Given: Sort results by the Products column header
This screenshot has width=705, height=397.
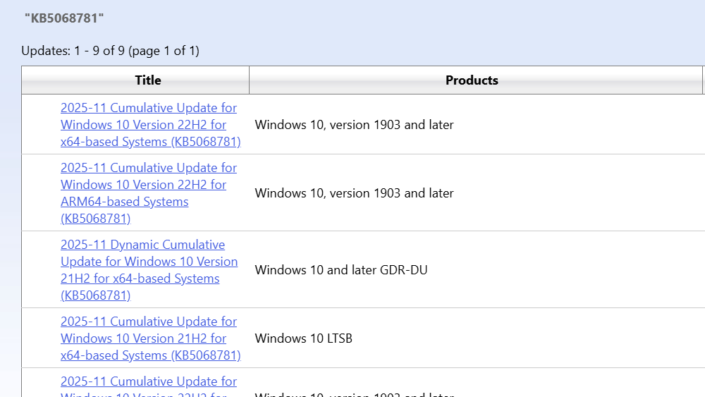Looking at the screenshot, I should click(x=472, y=80).
